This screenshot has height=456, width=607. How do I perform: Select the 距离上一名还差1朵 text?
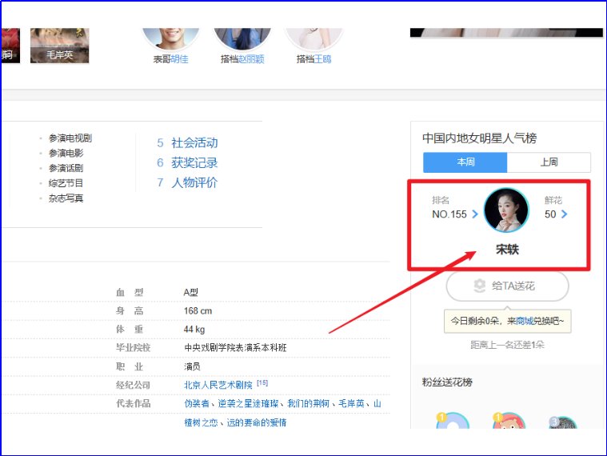tap(507, 345)
